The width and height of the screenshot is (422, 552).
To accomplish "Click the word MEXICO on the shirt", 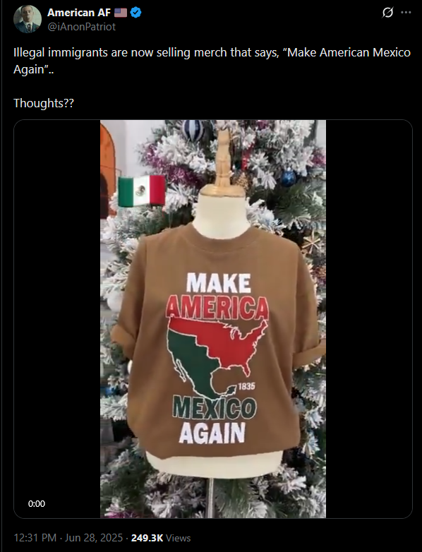I will point(215,408).
